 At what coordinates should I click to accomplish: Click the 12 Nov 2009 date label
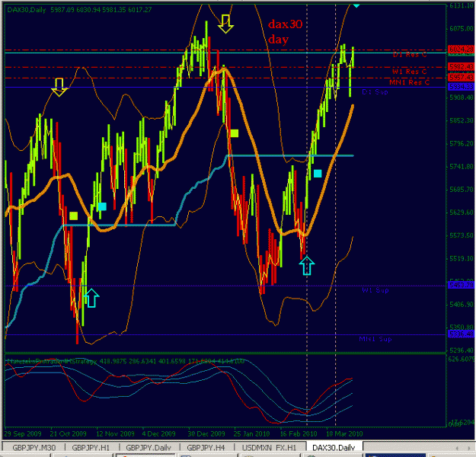click(x=115, y=433)
